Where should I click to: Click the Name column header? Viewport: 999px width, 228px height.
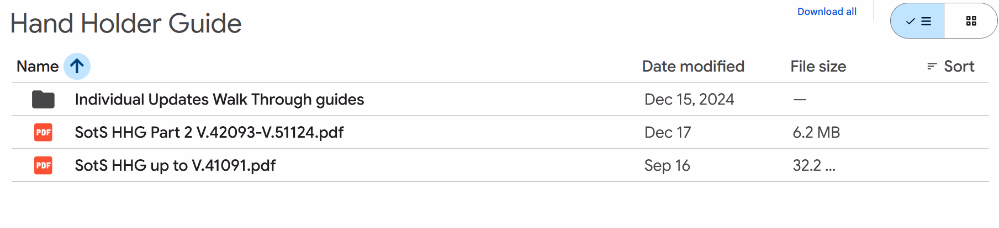point(38,67)
